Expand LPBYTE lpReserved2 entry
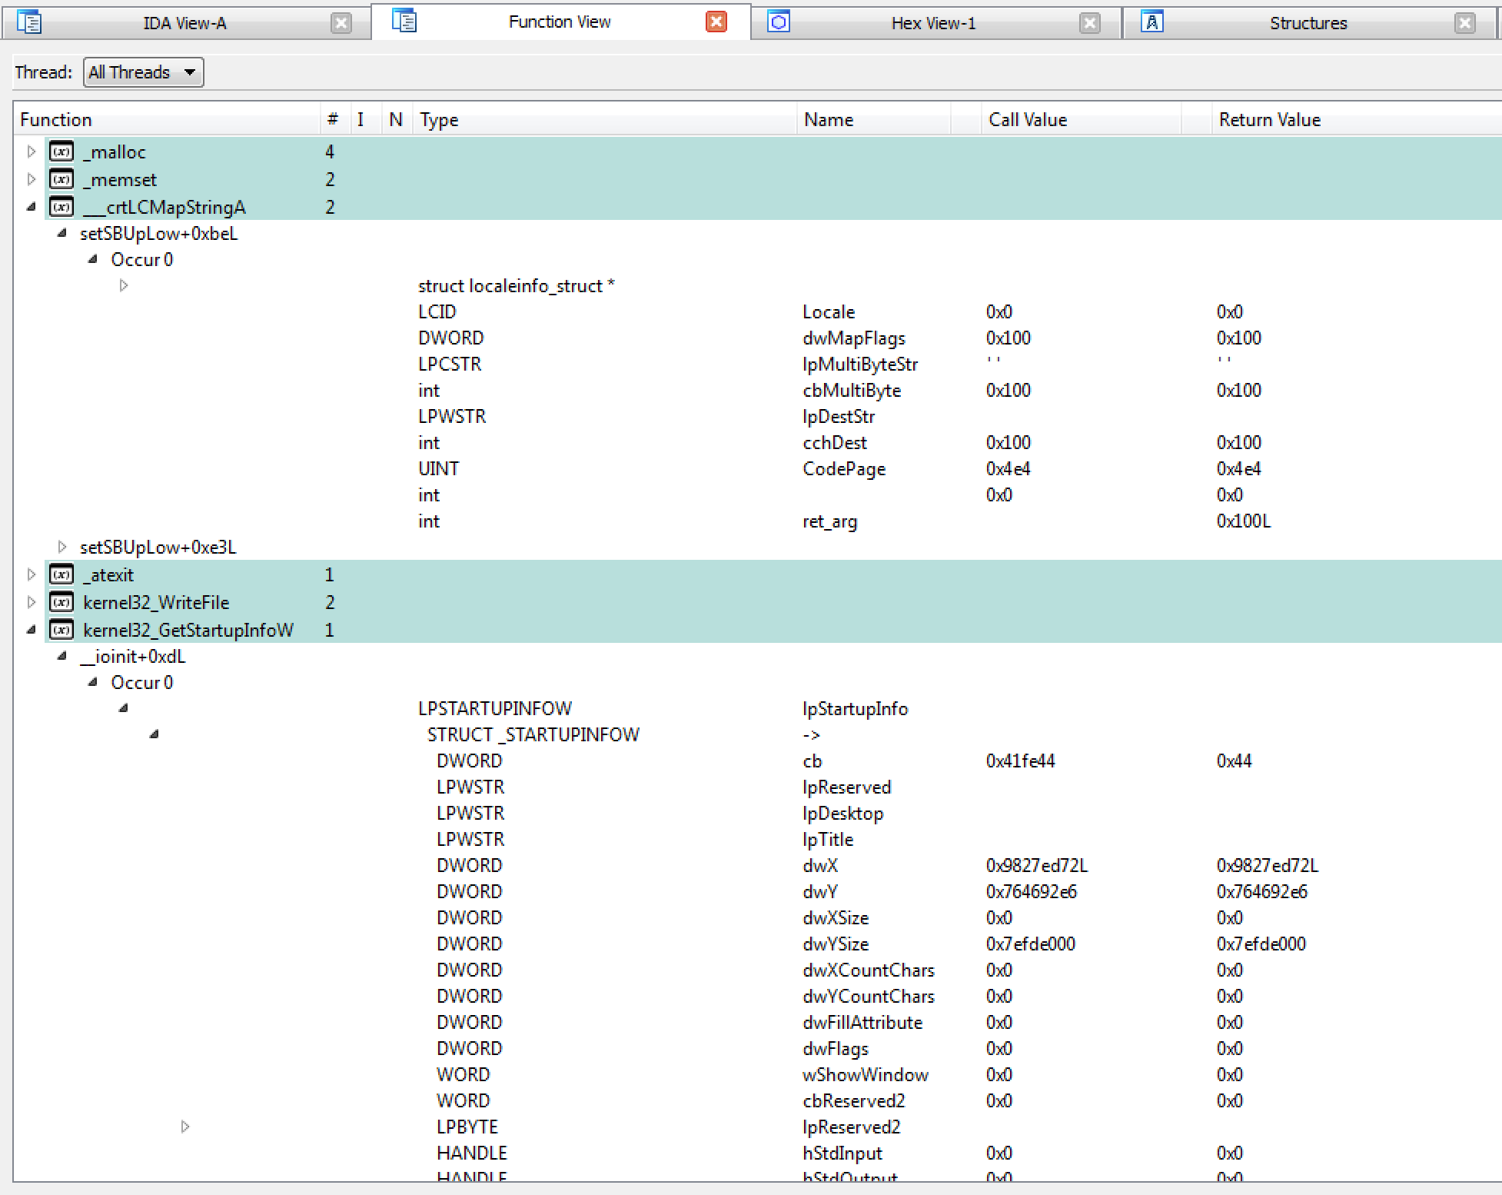Viewport: 1502px width, 1195px height. point(184,1127)
